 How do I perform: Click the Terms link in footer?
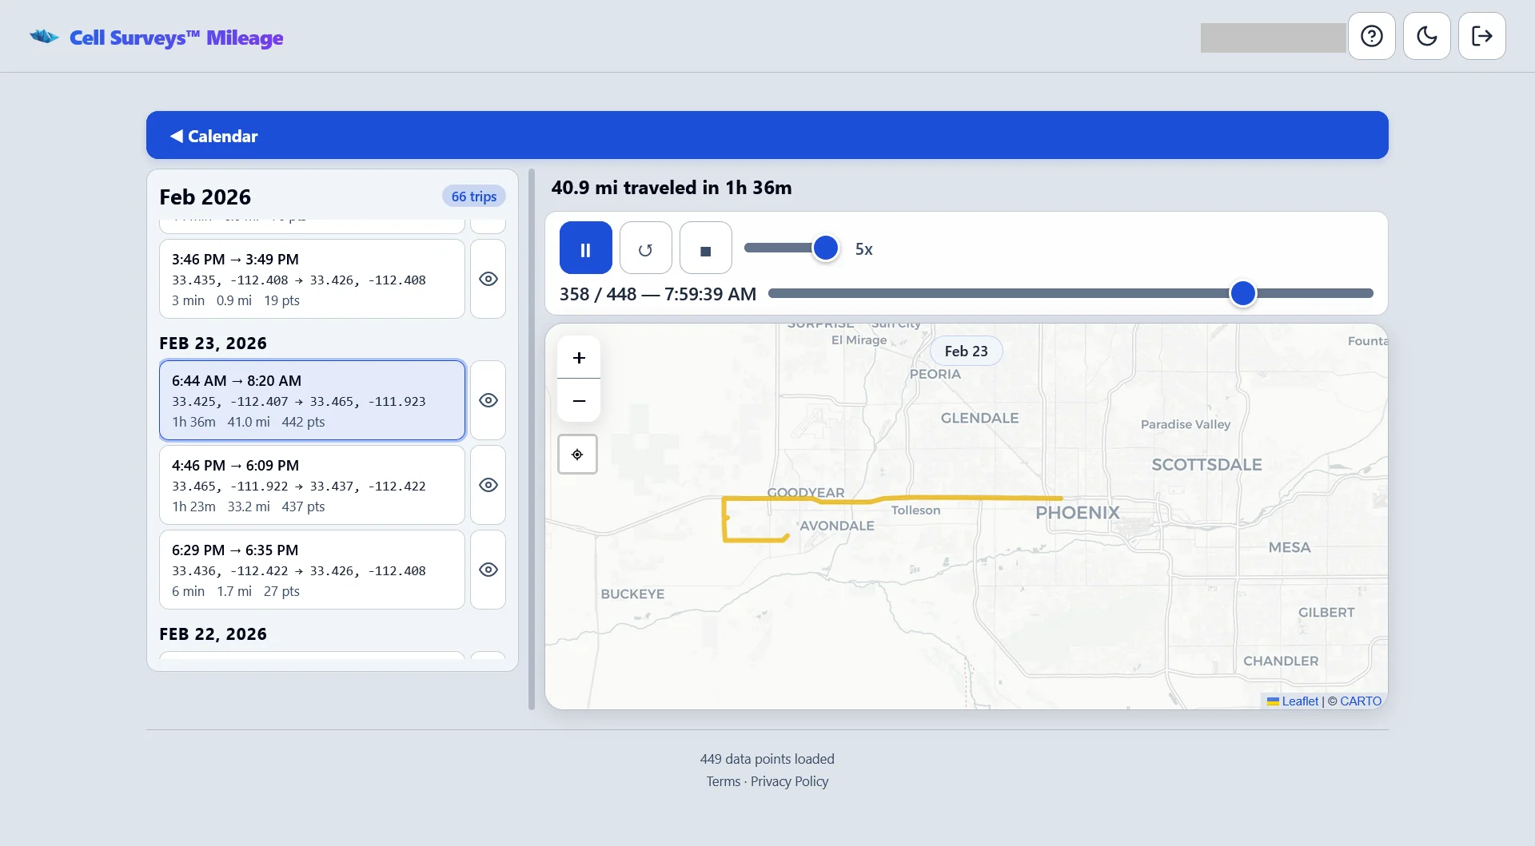tap(722, 781)
